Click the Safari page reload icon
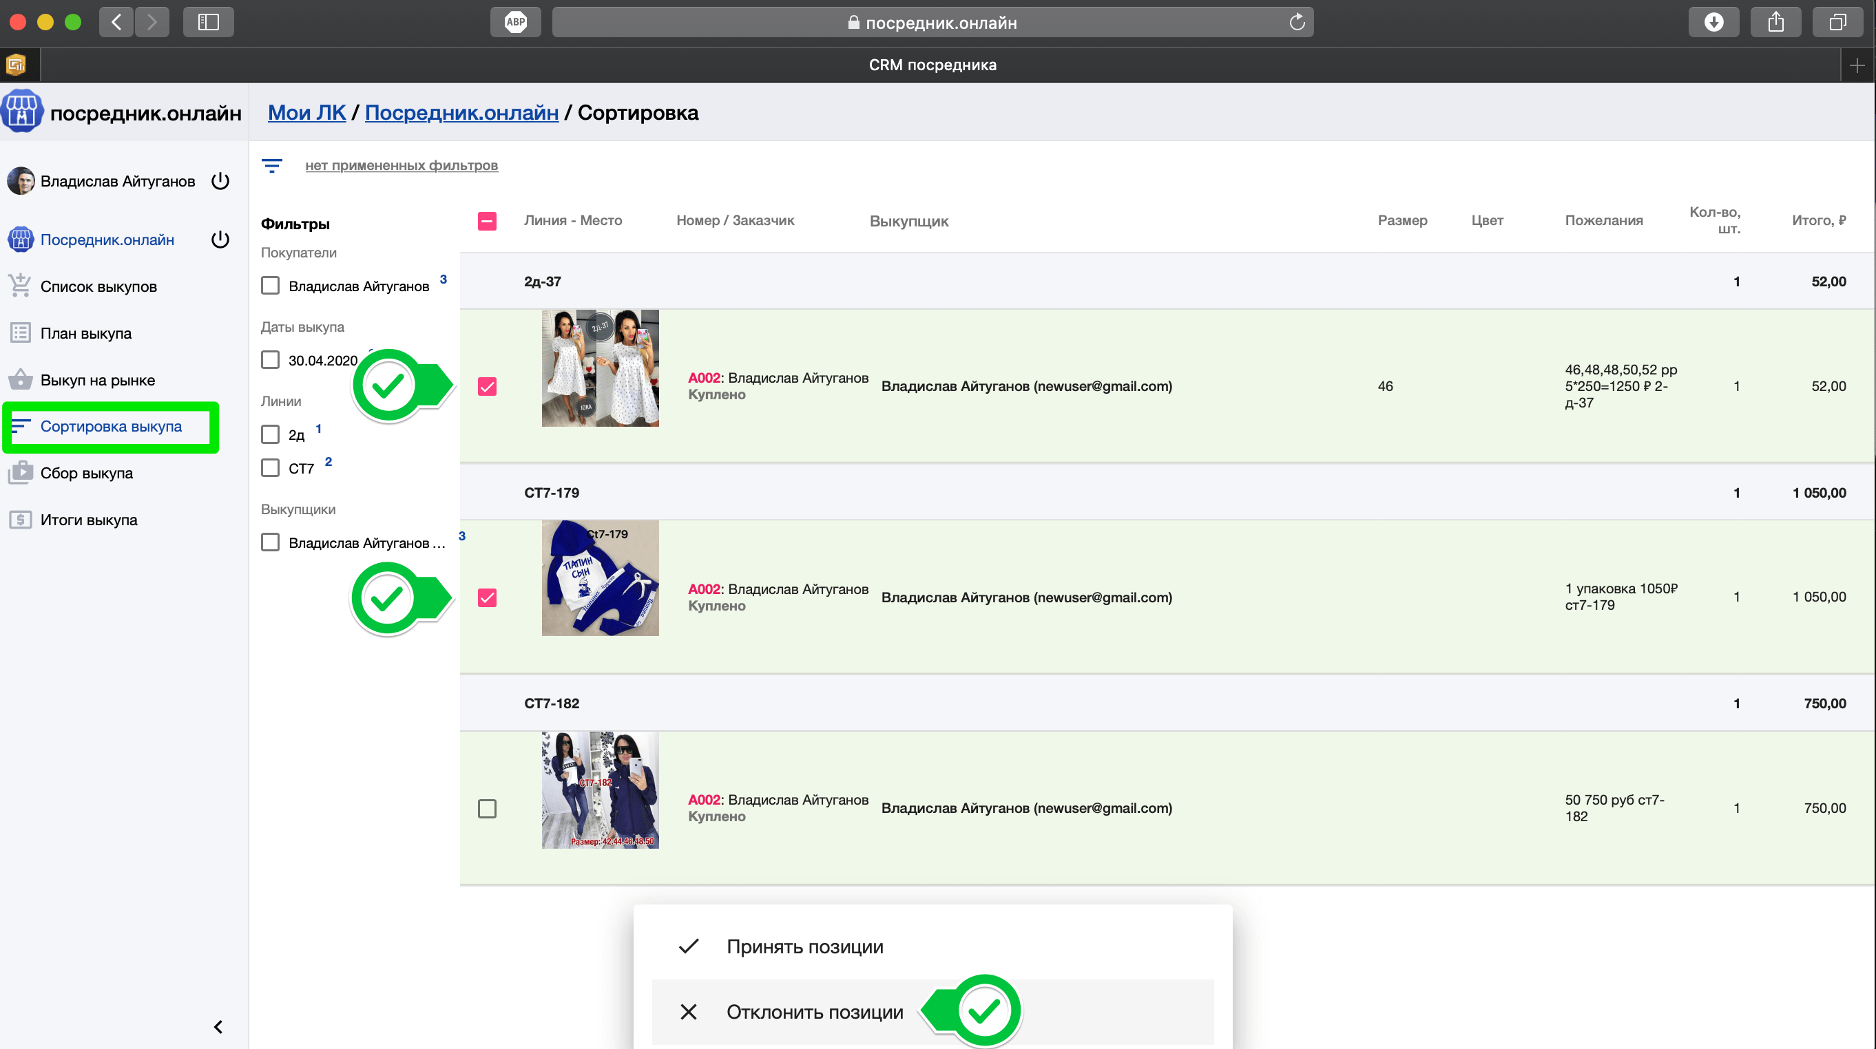 tap(1296, 22)
